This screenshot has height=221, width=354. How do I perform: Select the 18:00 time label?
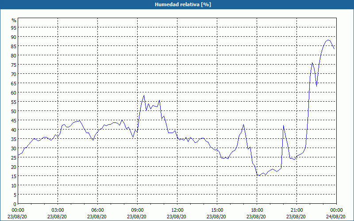pyautogui.click(x=257, y=210)
